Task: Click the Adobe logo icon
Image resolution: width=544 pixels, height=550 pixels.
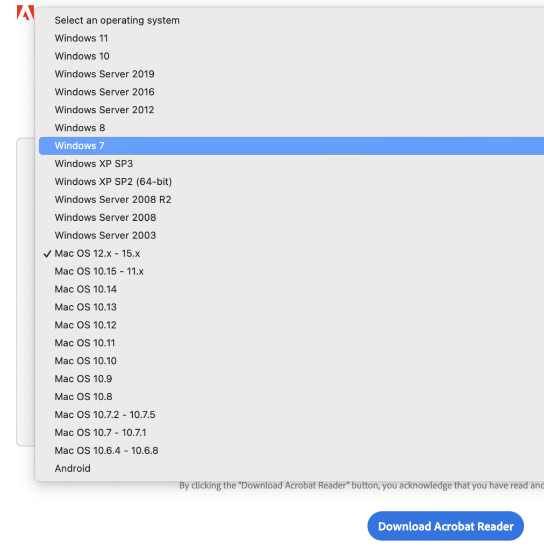Action: pos(25,12)
